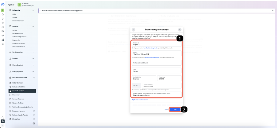Click external link icon beside Faturalar ve ödemeler

click(x=34, y=78)
